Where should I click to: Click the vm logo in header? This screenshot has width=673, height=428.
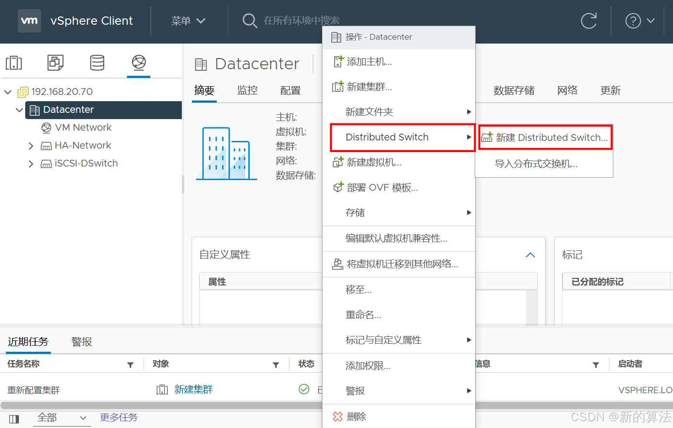pos(29,20)
